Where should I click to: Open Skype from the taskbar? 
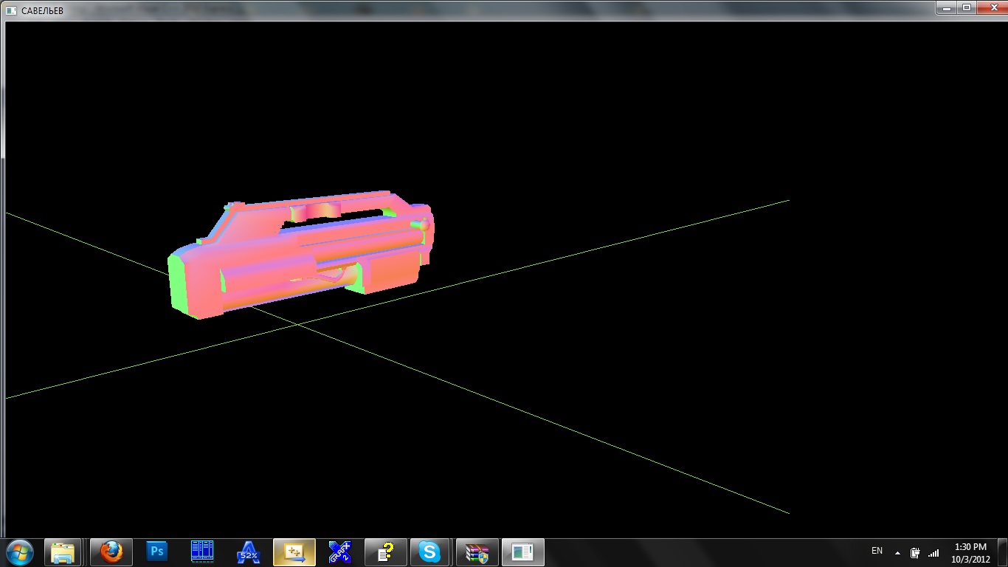pos(431,552)
